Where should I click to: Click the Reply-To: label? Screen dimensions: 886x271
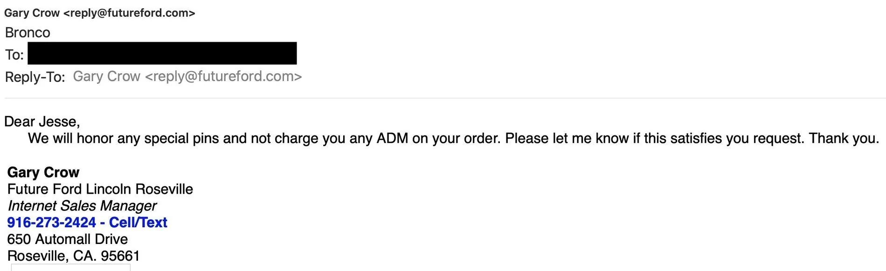[x=35, y=77]
